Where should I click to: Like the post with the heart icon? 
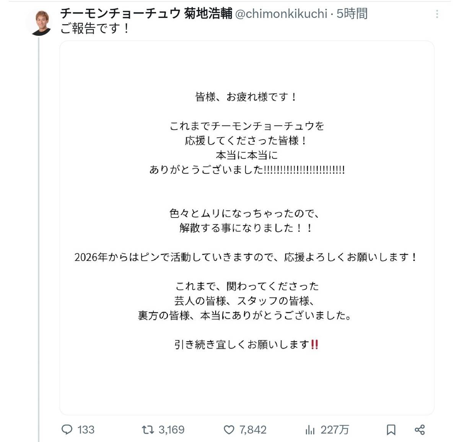point(229,430)
